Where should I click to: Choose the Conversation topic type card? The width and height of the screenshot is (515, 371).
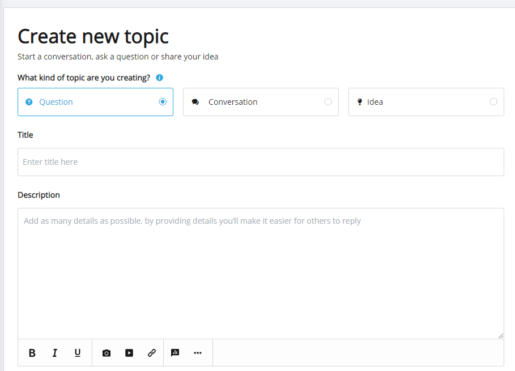261,102
